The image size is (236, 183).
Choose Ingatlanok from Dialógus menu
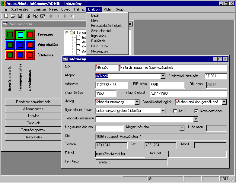[108, 36]
